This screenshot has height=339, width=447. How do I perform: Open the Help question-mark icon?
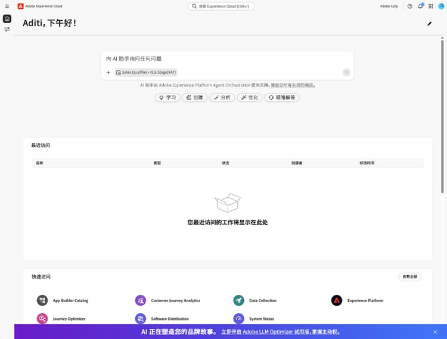click(x=409, y=6)
